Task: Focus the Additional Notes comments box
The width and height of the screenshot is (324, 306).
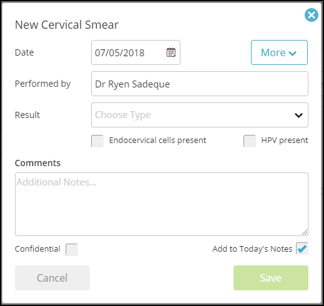Action: click(x=162, y=204)
